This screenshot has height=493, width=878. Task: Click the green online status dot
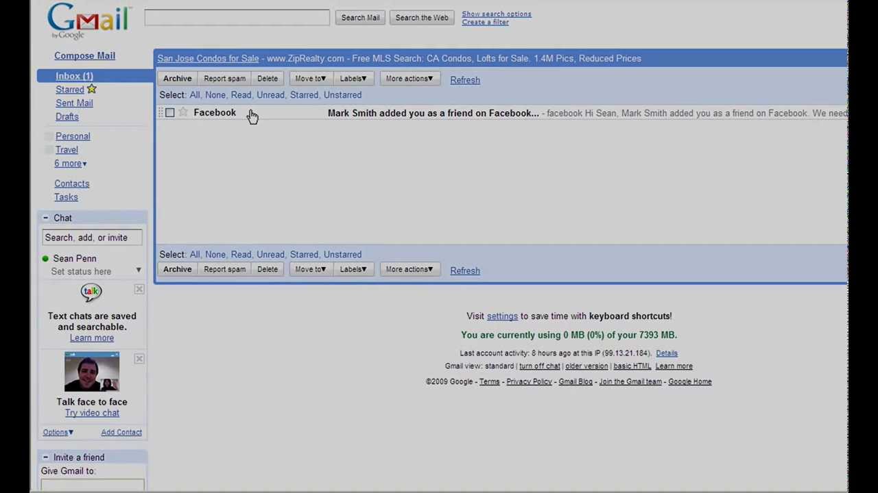pos(45,259)
